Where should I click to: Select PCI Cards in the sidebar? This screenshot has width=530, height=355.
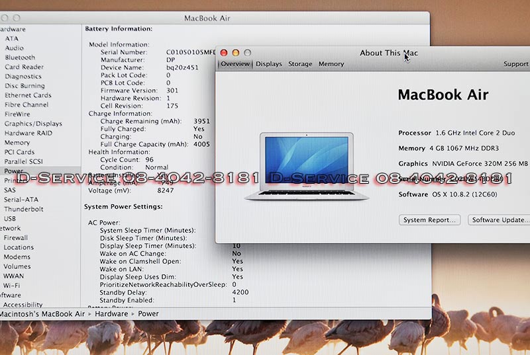tap(19, 152)
